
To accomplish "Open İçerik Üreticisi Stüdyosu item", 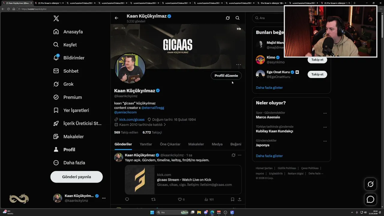I will click(78, 123).
